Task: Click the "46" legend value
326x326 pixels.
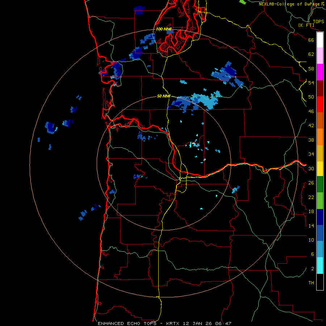Action: (x=311, y=112)
